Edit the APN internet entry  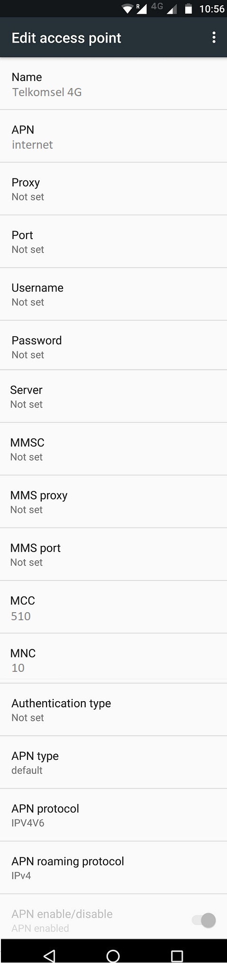tap(113, 136)
